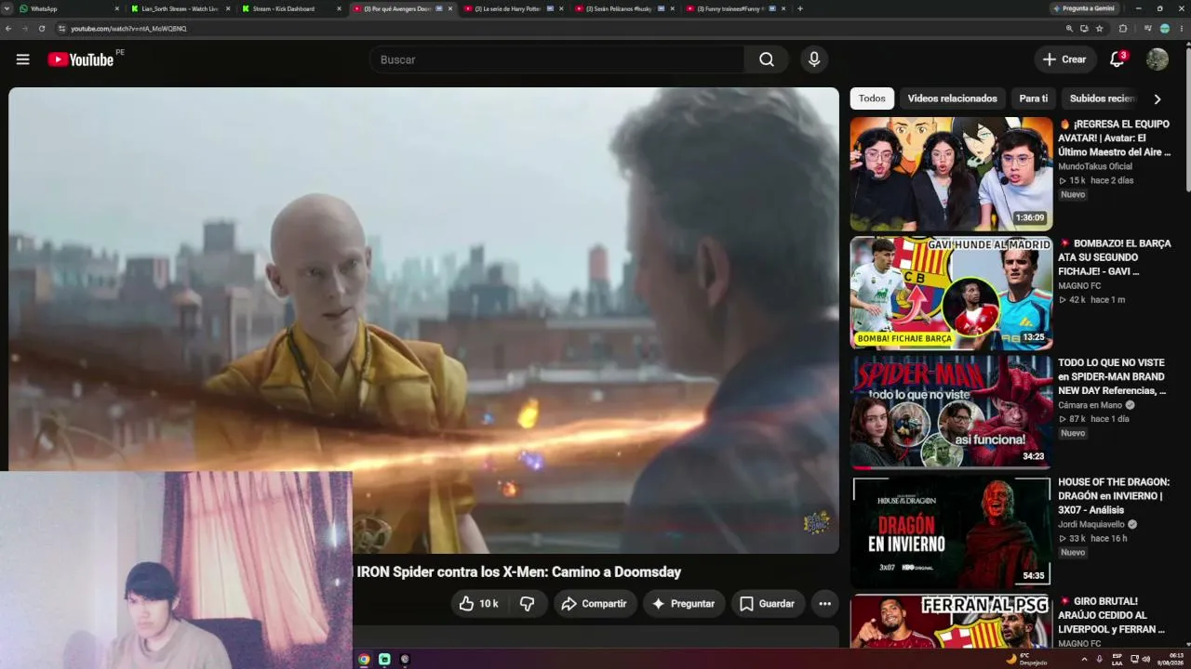Screen dimensions: 1191x669
Task: Open the Spider-Man Brand New Day thumbnail
Action: click(x=951, y=413)
